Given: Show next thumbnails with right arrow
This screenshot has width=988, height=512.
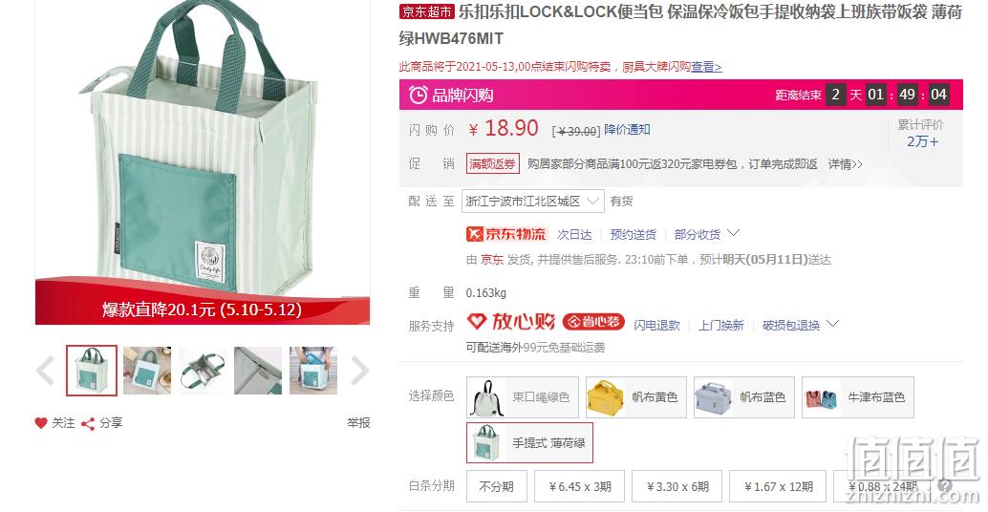Looking at the screenshot, I should 359,371.
